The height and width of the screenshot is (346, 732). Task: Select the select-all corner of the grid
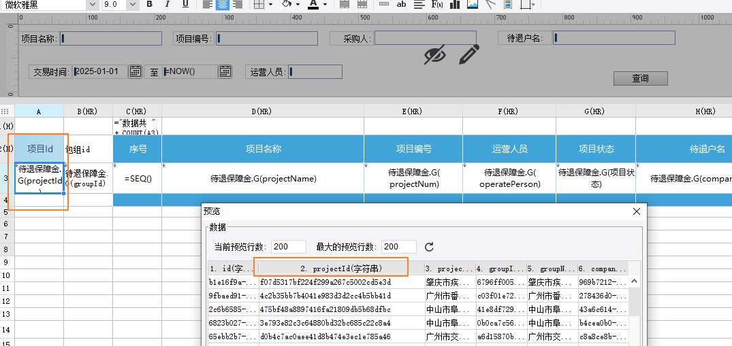[x=5, y=111]
